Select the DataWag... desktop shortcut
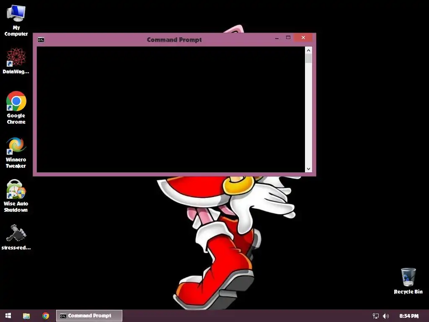The height and width of the screenshot is (322, 429). pos(16,61)
